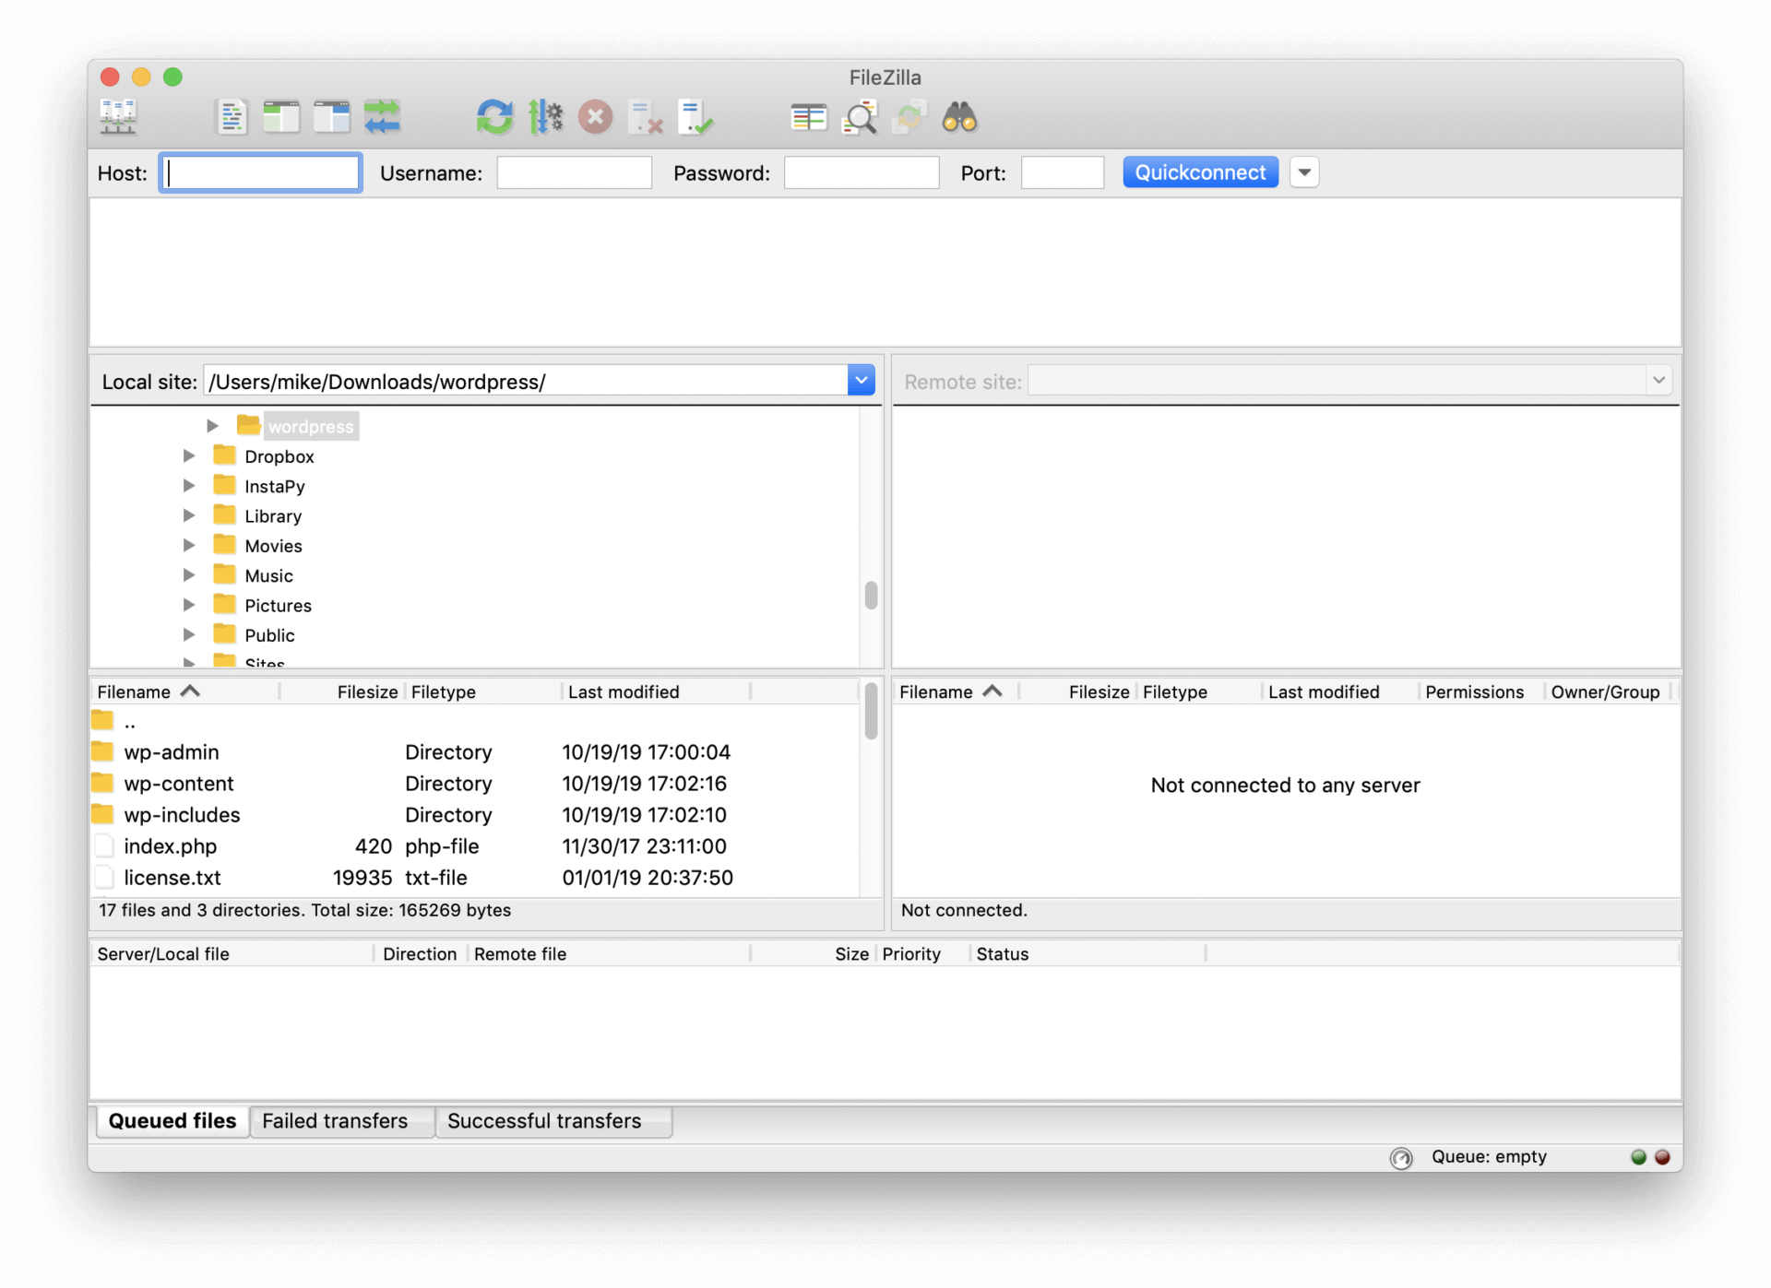Open Quickconnect history dropdown arrow
This screenshot has height=1288, width=1771.
(x=1304, y=172)
